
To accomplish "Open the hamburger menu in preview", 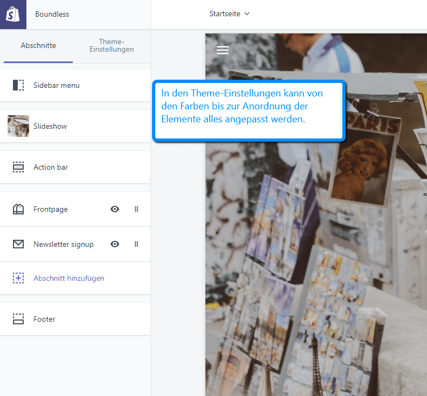I will tap(223, 50).
